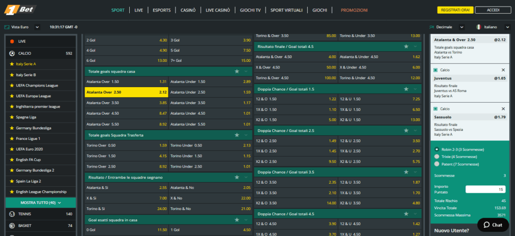This screenshot has width=515, height=236.
Task: Click the Calcio soccer ball icon
Action: click(x=12, y=53)
